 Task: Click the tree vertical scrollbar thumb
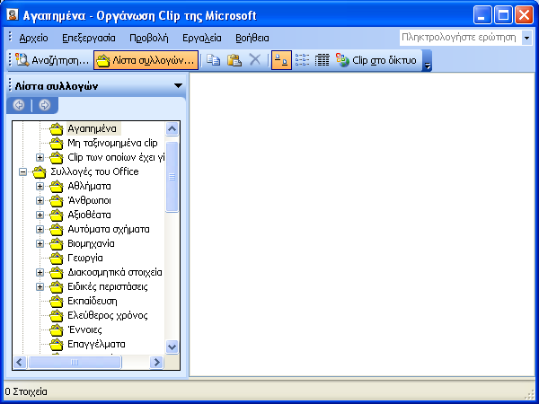[172, 177]
